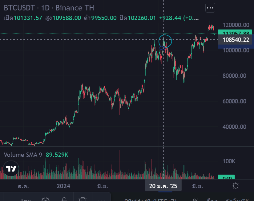
Task: Toggle percent scale with % button
Action: point(195,199)
